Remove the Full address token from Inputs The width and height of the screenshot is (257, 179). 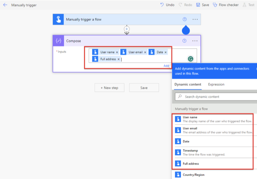click(x=119, y=59)
